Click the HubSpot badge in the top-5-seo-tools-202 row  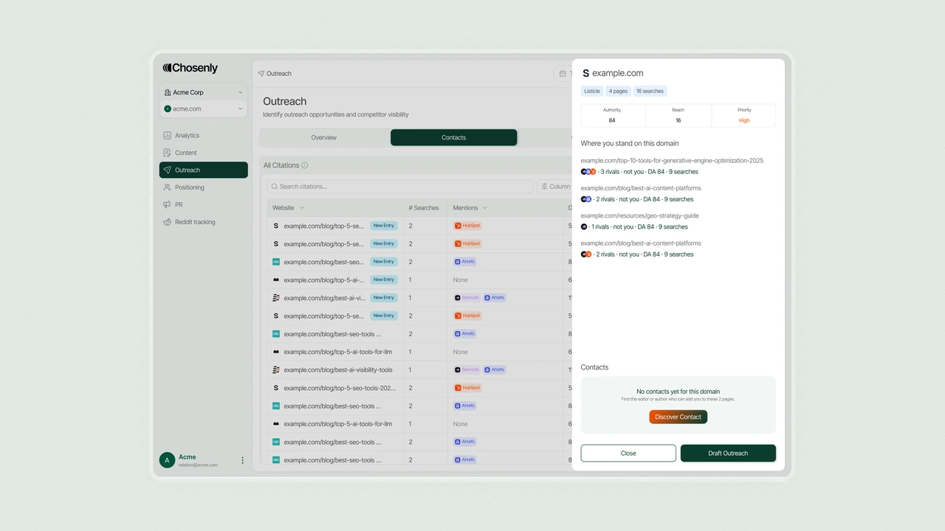467,388
